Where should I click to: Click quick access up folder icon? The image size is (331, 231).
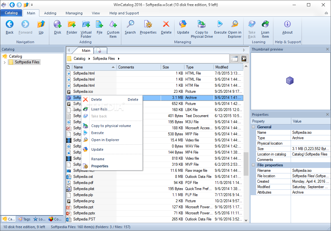click(x=26, y=5)
